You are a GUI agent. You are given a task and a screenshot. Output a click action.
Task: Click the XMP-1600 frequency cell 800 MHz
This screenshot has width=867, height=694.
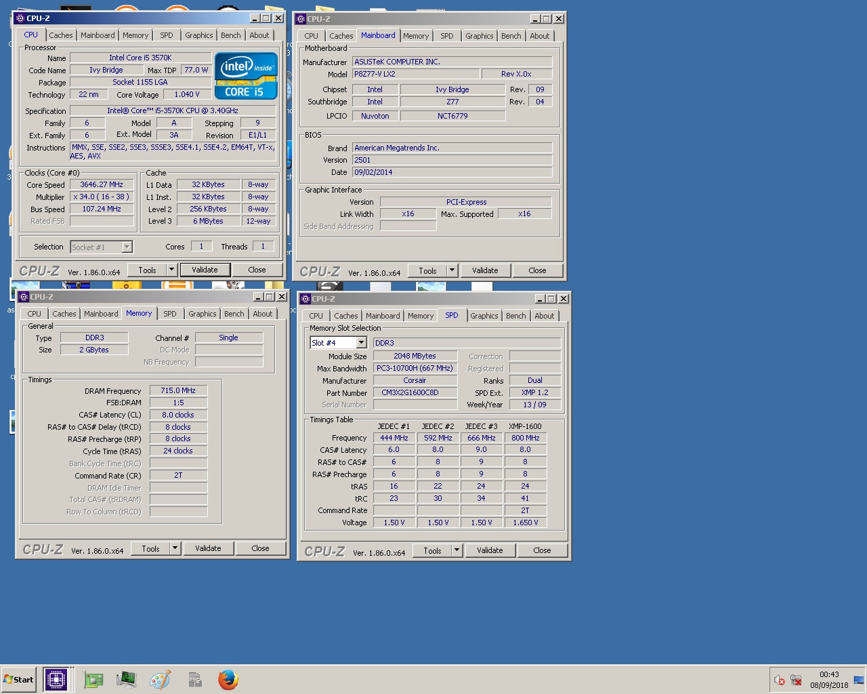point(525,438)
